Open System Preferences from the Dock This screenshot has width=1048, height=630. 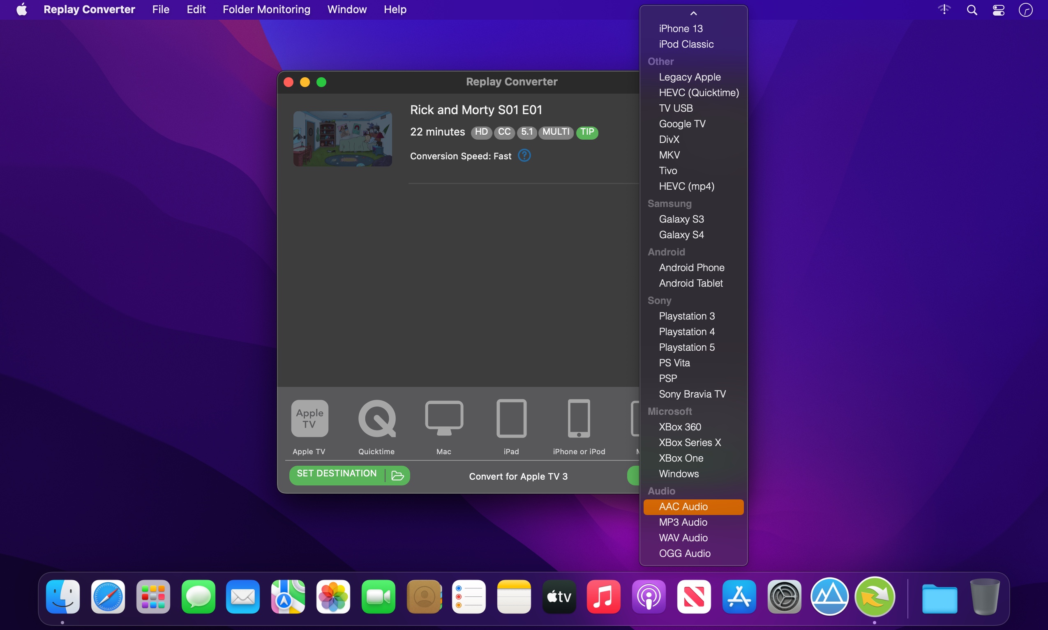click(784, 596)
